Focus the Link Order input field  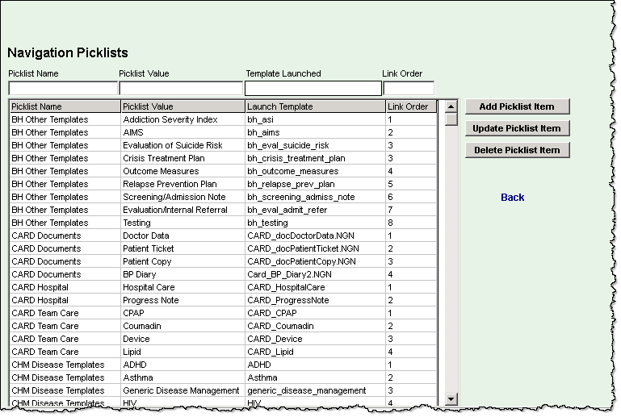409,88
